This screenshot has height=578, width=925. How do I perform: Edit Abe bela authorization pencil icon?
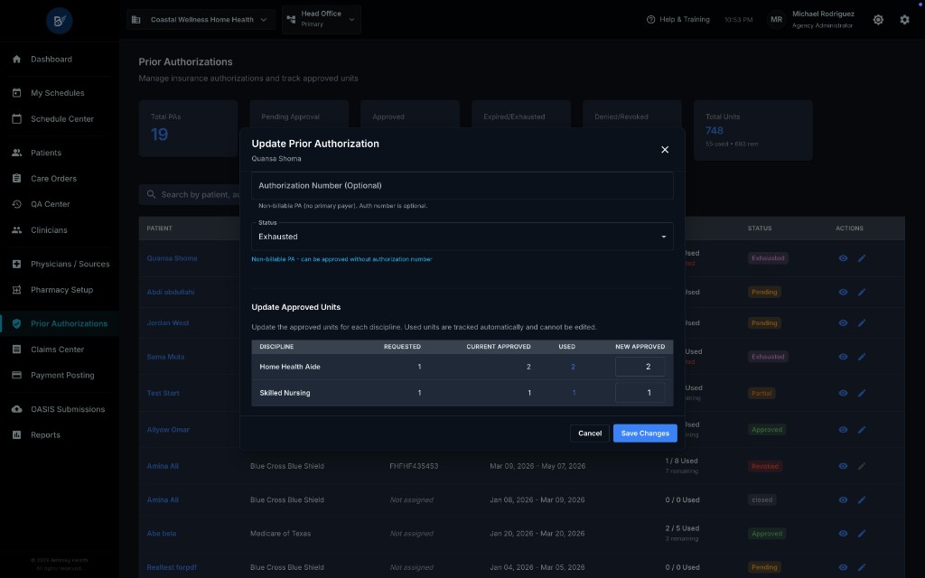(x=862, y=533)
